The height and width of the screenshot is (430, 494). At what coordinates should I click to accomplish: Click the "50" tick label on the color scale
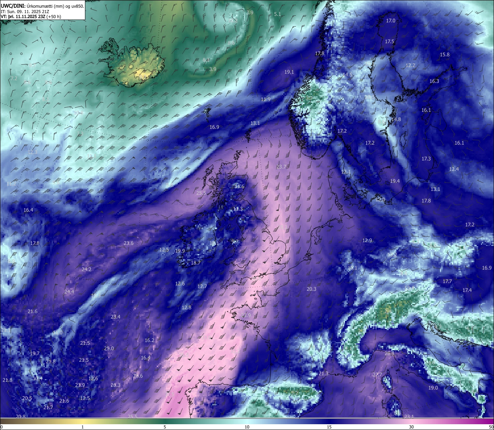pyautogui.click(x=491, y=427)
